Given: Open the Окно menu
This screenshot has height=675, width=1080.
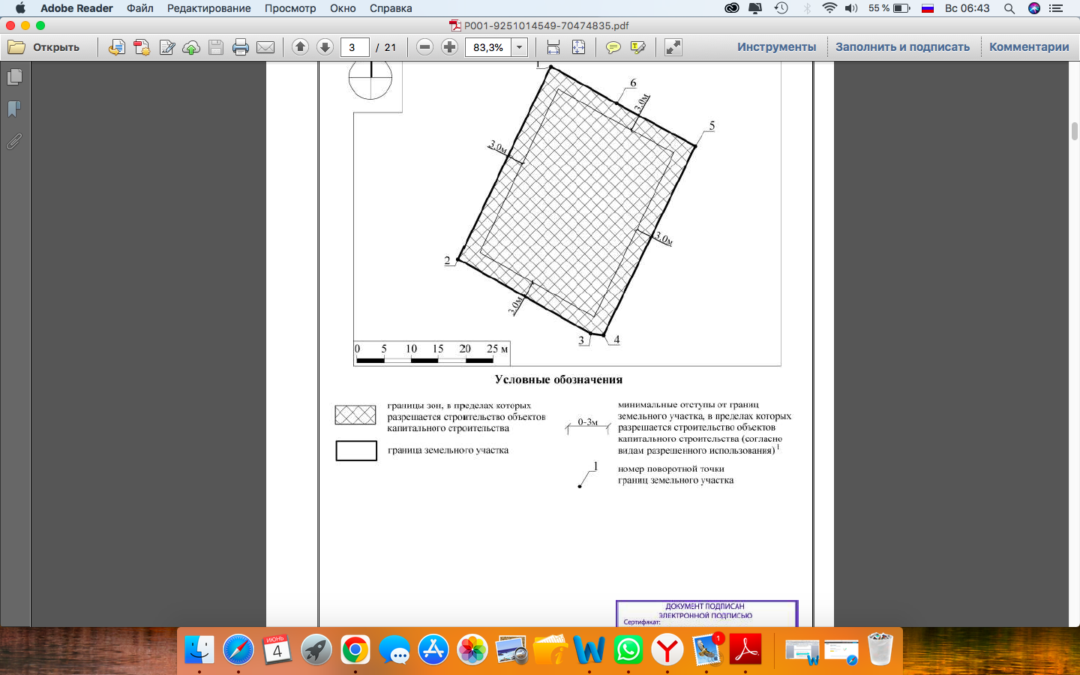Looking at the screenshot, I should [x=343, y=8].
